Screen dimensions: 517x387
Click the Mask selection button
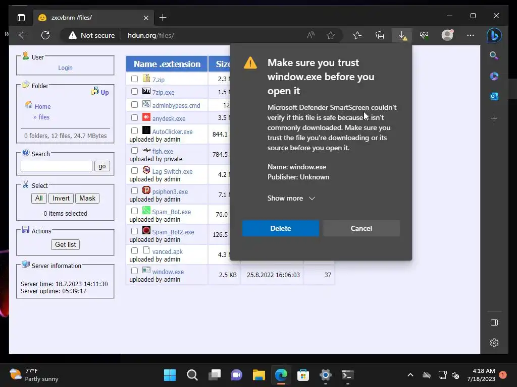[x=87, y=198]
